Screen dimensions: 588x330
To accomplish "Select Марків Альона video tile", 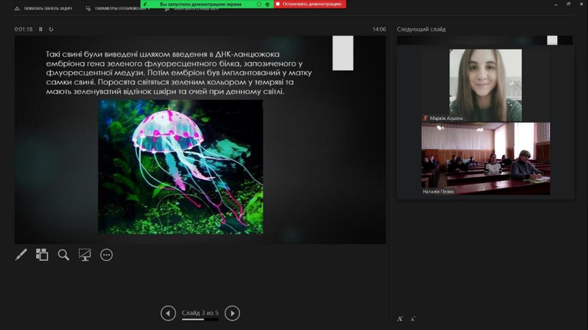I will (x=485, y=84).
